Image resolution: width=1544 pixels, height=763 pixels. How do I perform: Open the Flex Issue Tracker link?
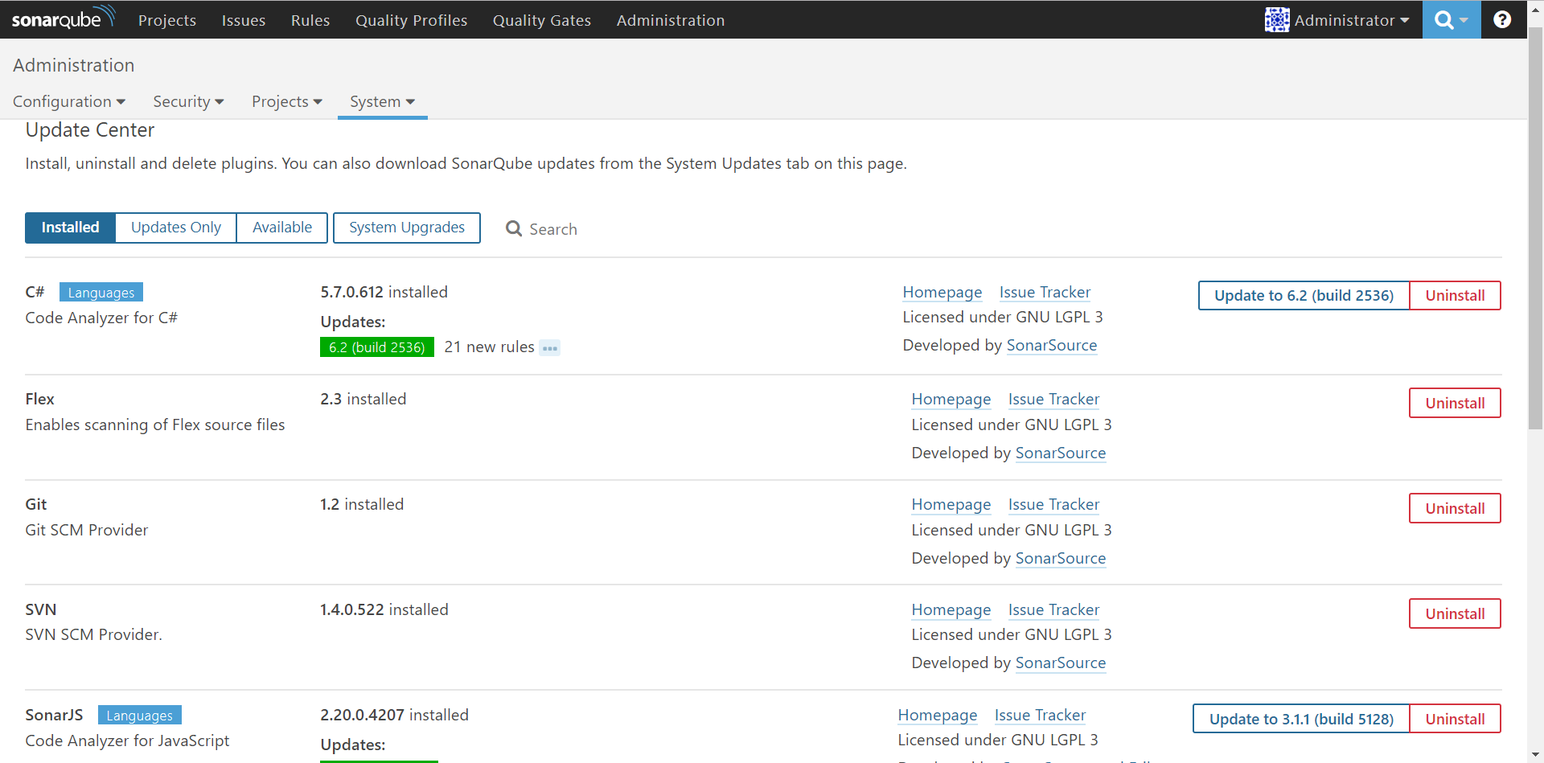[1053, 400]
